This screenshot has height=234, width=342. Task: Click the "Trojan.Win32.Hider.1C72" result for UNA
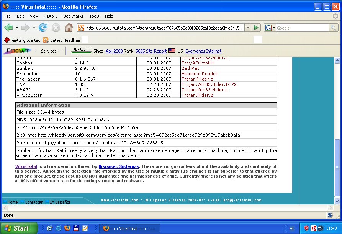(209, 84)
